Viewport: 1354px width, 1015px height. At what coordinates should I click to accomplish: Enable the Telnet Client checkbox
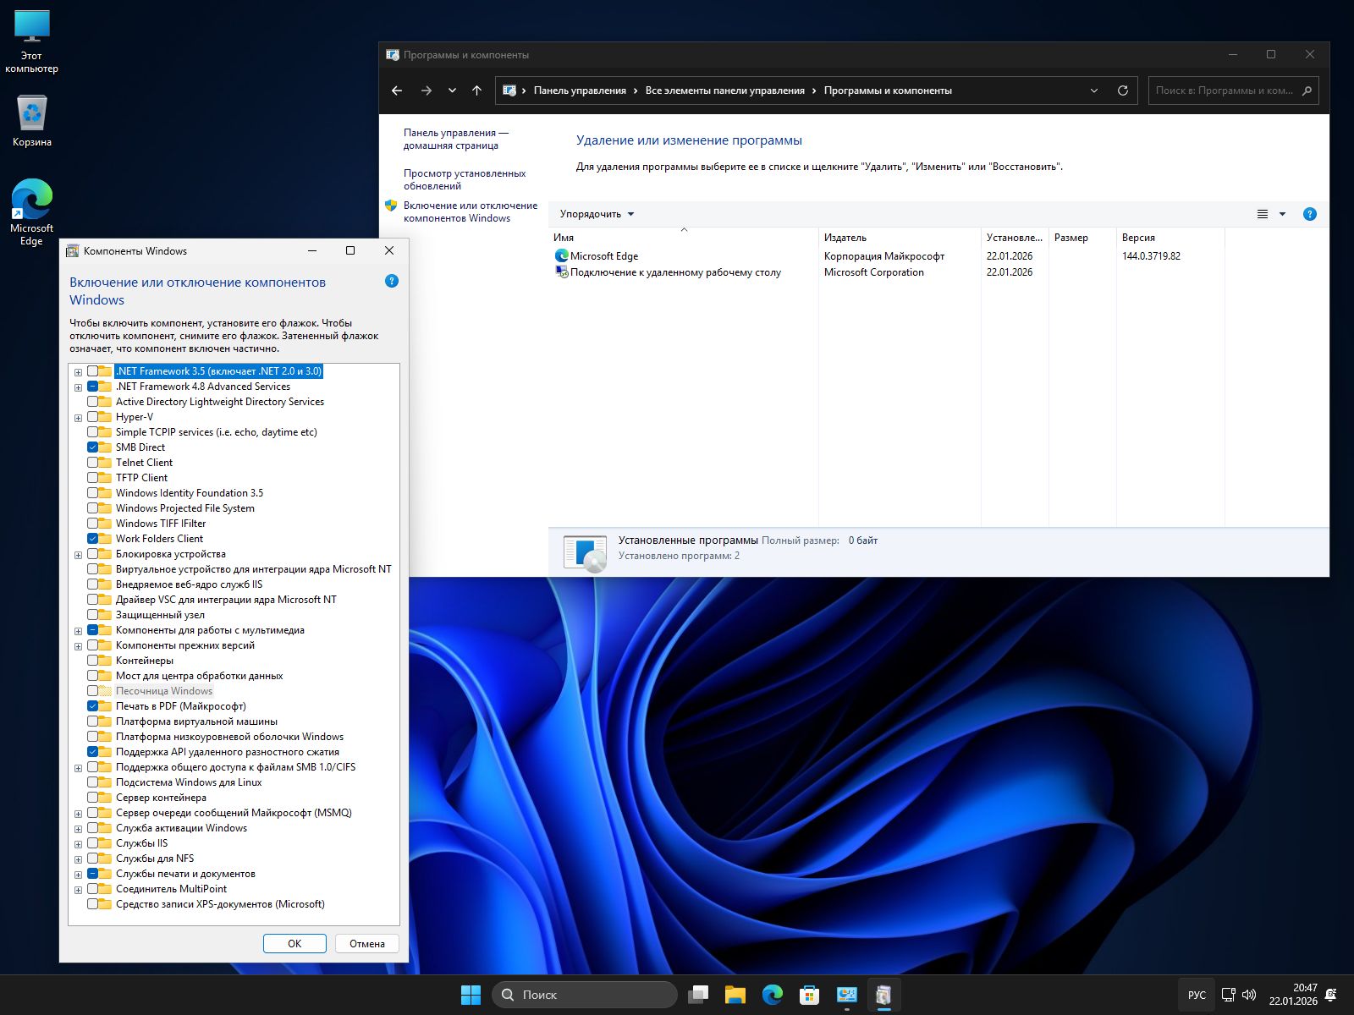[93, 463]
